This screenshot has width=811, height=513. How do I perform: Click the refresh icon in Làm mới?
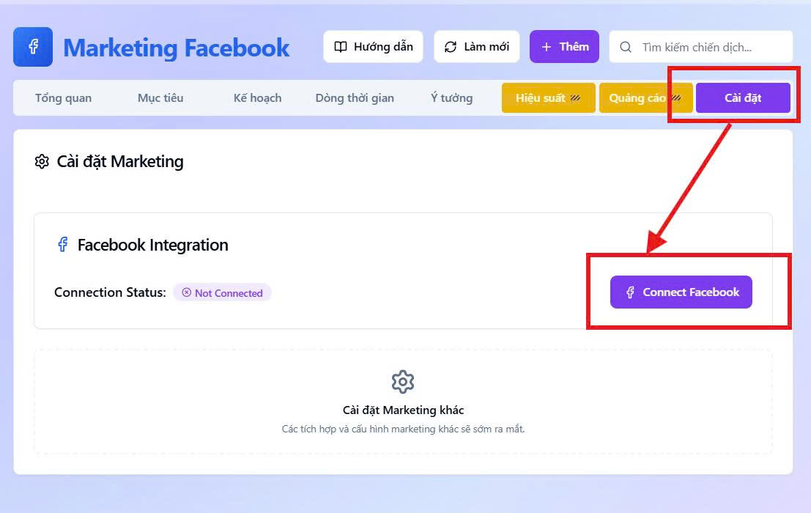[451, 47]
